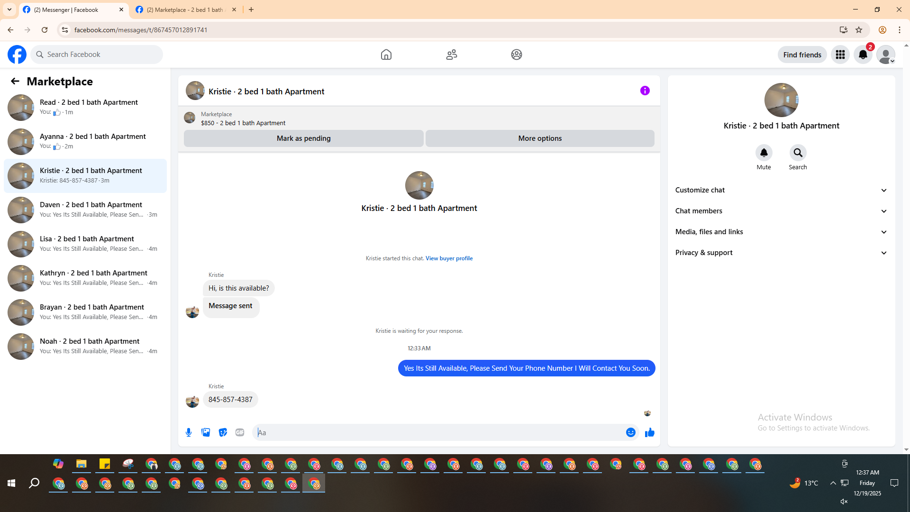The height and width of the screenshot is (512, 910).
Task: Open the View buyer profile link
Action: 449,258
